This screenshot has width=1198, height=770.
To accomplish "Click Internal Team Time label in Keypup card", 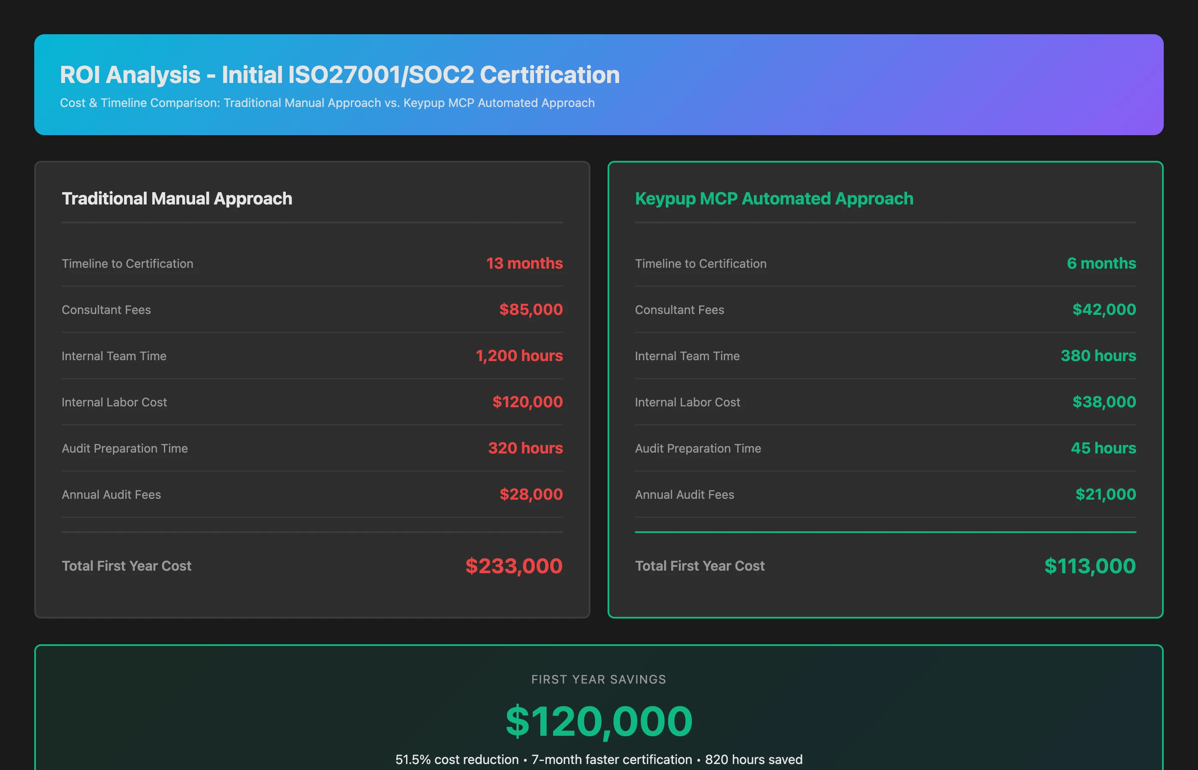I will point(687,356).
